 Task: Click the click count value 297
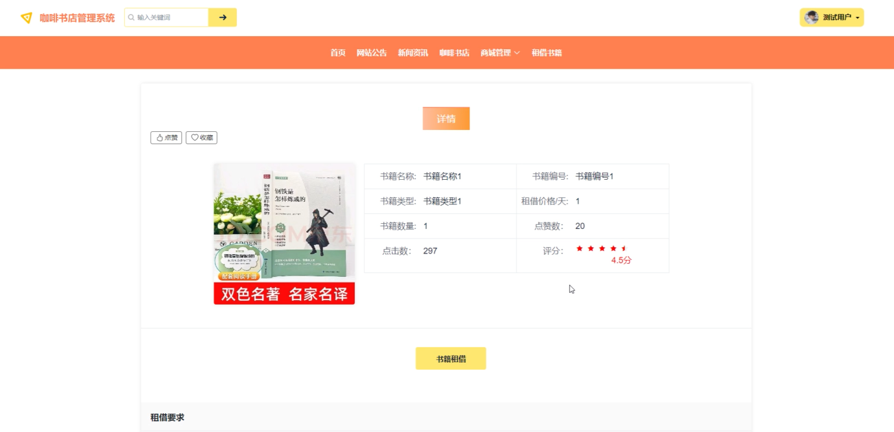point(430,251)
